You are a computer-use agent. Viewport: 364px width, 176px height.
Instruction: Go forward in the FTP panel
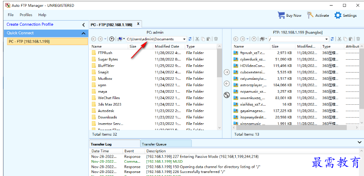tap(243, 39)
